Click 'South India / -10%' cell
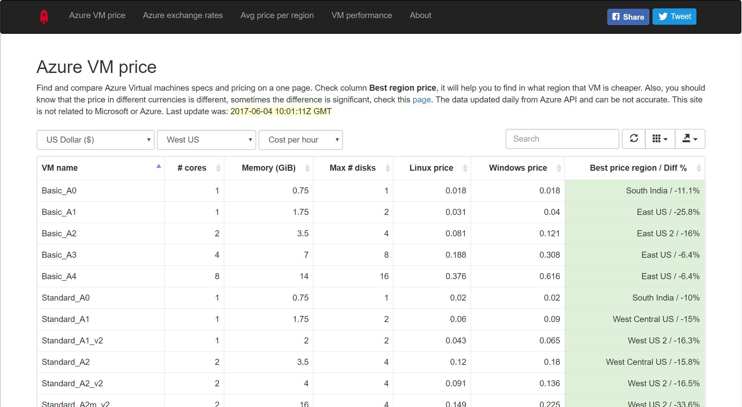The image size is (742, 407). point(635,298)
